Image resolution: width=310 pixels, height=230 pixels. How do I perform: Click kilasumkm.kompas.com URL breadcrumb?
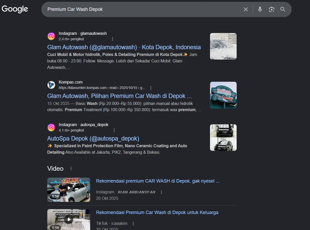(102, 88)
